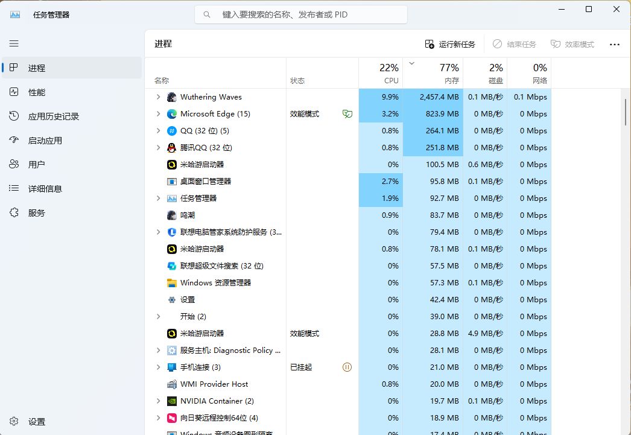
Task: Expand the QQ (32 位) (5) group
Action: [x=158, y=131]
